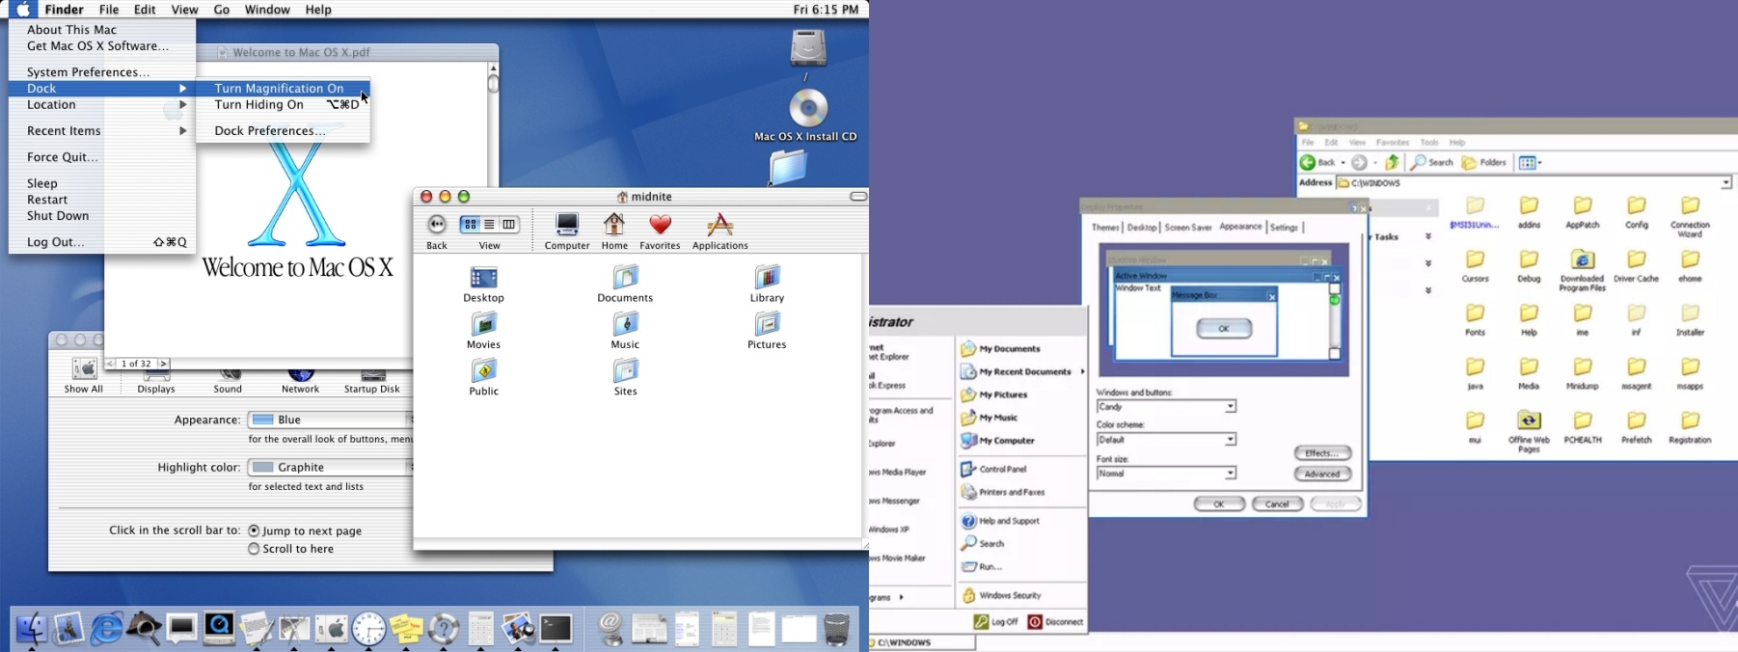Viewport: 1738px width, 652px height.
Task: Switch Finder to column view
Action: coord(509,225)
